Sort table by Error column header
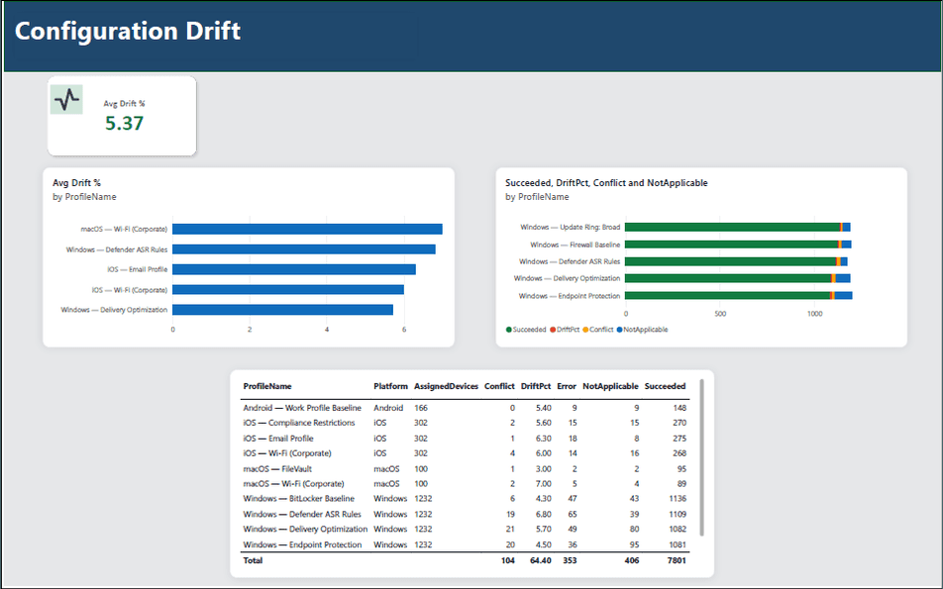The height and width of the screenshot is (589, 943). (567, 386)
